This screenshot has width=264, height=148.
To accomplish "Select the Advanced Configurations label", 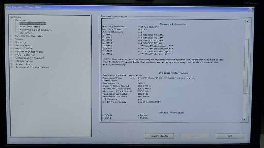I will (x=32, y=67).
